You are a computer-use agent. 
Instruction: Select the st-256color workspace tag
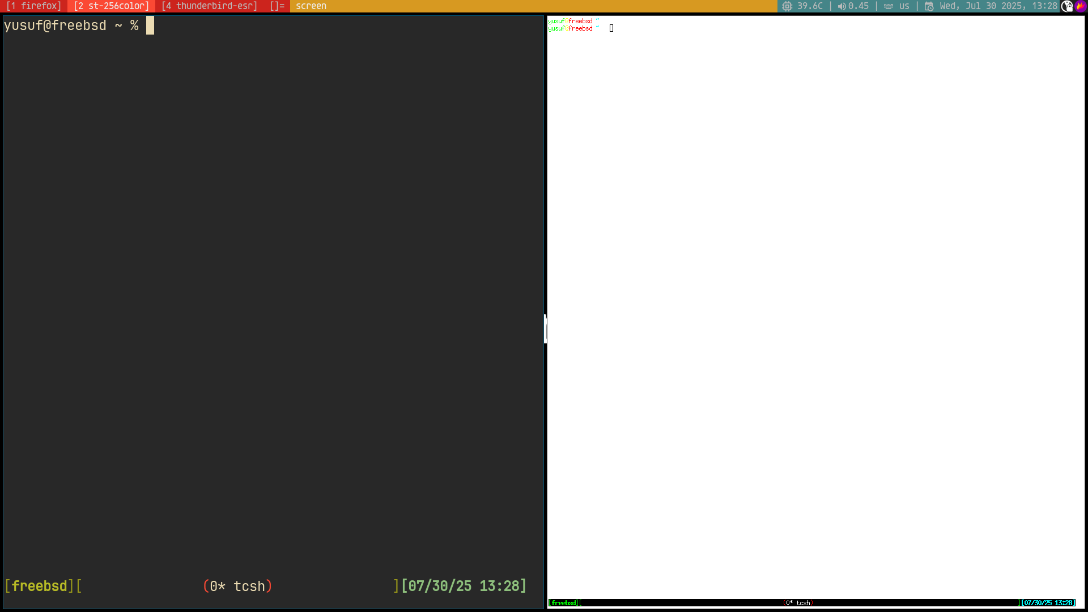(111, 6)
